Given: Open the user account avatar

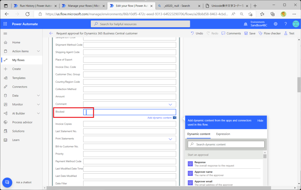Looking at the screenshot, I should [296, 24].
